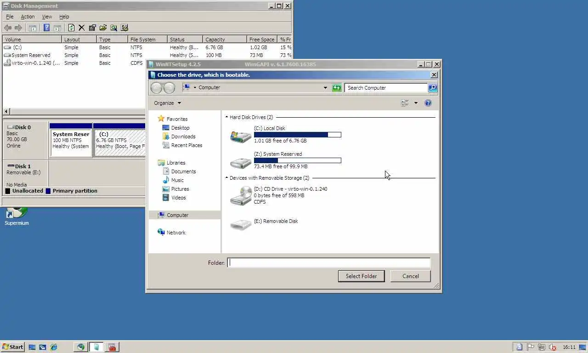Click the Open folder icon in Disk Management
This screenshot has height=353, width=588.
point(103,28)
